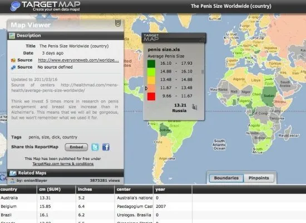Image resolution: width=306 pixels, height=223 pixels.
Task: Sort table by inches column header
Action: (95, 190)
